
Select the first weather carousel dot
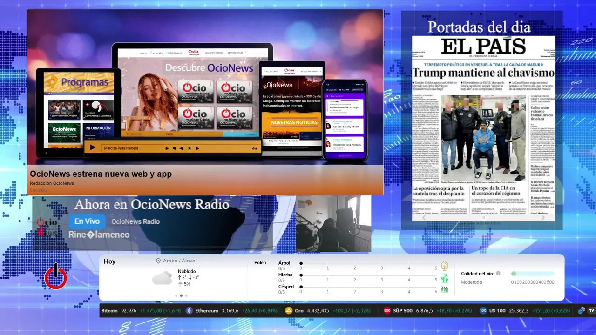[176, 295]
